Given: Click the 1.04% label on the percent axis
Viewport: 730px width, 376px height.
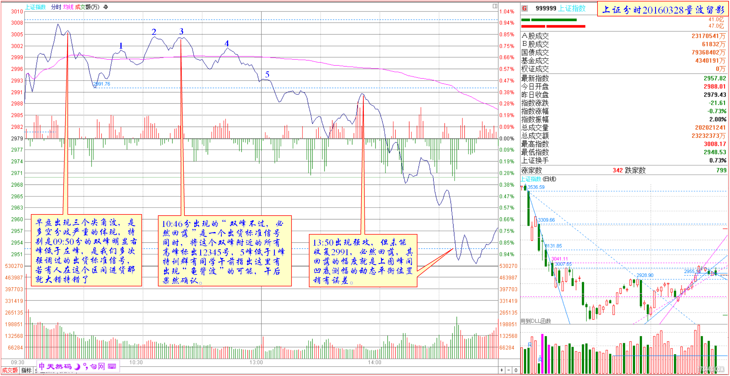Looking at the screenshot, I should [x=507, y=12].
